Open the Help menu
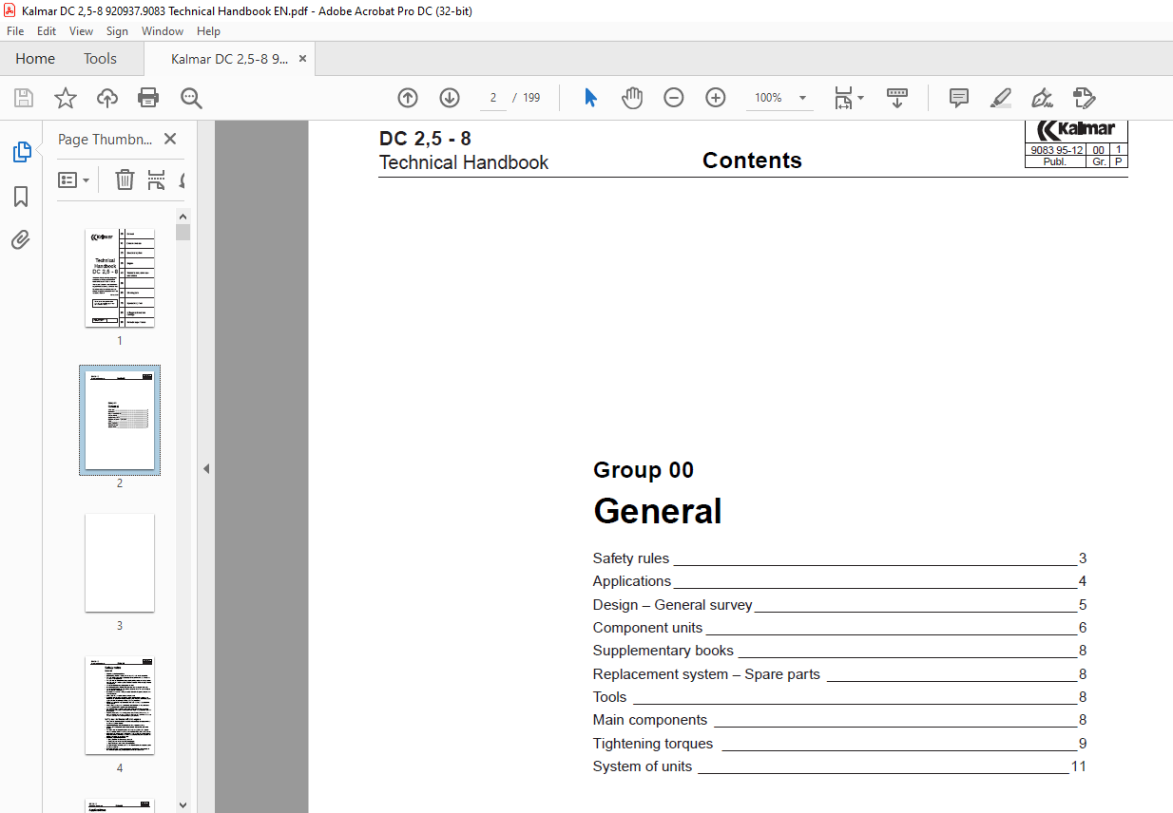This screenshot has height=813, width=1173. point(208,31)
